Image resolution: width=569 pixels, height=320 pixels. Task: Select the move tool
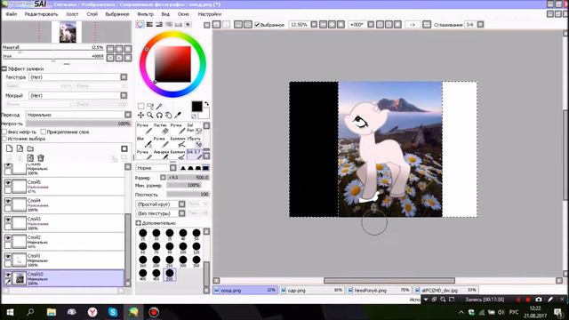pyautogui.click(x=140, y=115)
